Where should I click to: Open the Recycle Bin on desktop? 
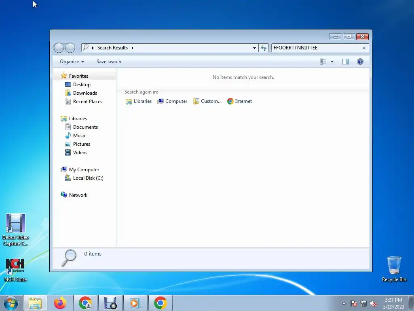tap(394, 269)
